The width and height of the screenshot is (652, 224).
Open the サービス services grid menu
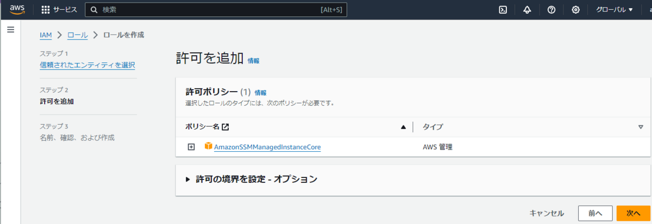(59, 10)
